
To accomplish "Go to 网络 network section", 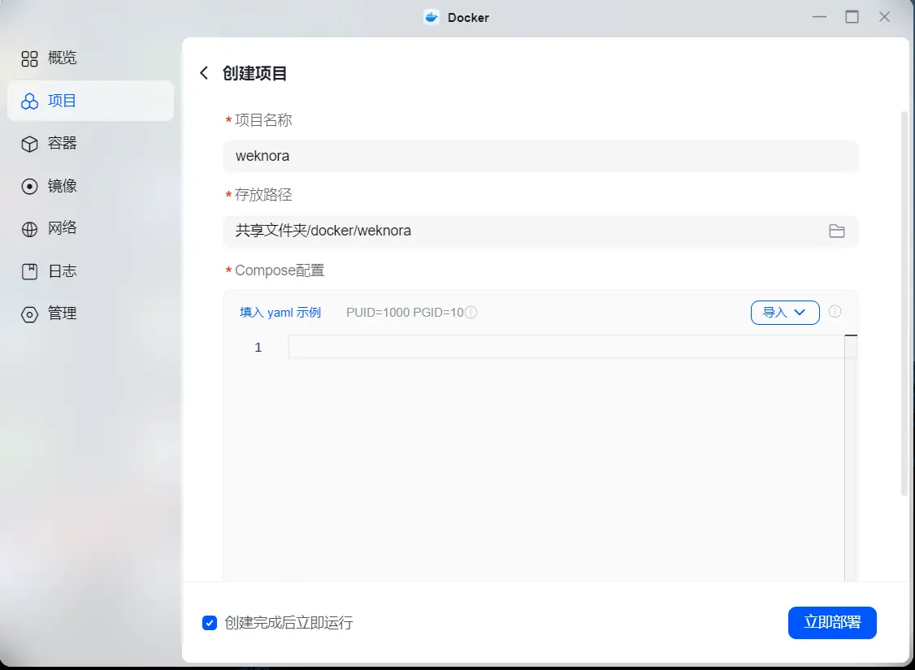I will (x=90, y=228).
